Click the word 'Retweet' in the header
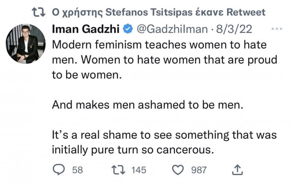 (246, 12)
